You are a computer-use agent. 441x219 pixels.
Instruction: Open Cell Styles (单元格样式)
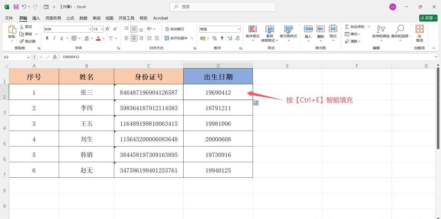(288, 33)
